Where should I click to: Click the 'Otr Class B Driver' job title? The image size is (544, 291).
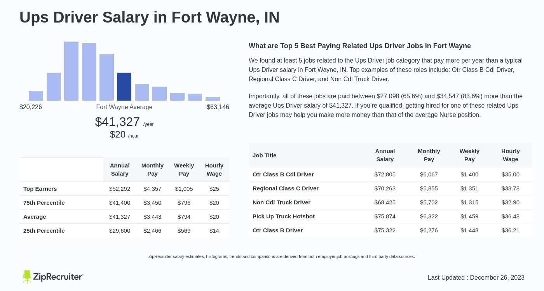click(x=278, y=230)
